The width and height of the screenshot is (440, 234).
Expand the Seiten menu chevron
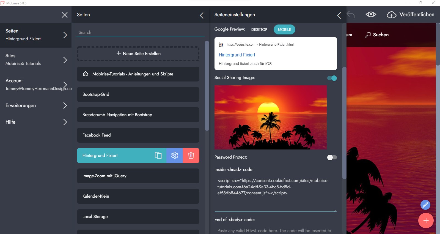[x=65, y=35]
